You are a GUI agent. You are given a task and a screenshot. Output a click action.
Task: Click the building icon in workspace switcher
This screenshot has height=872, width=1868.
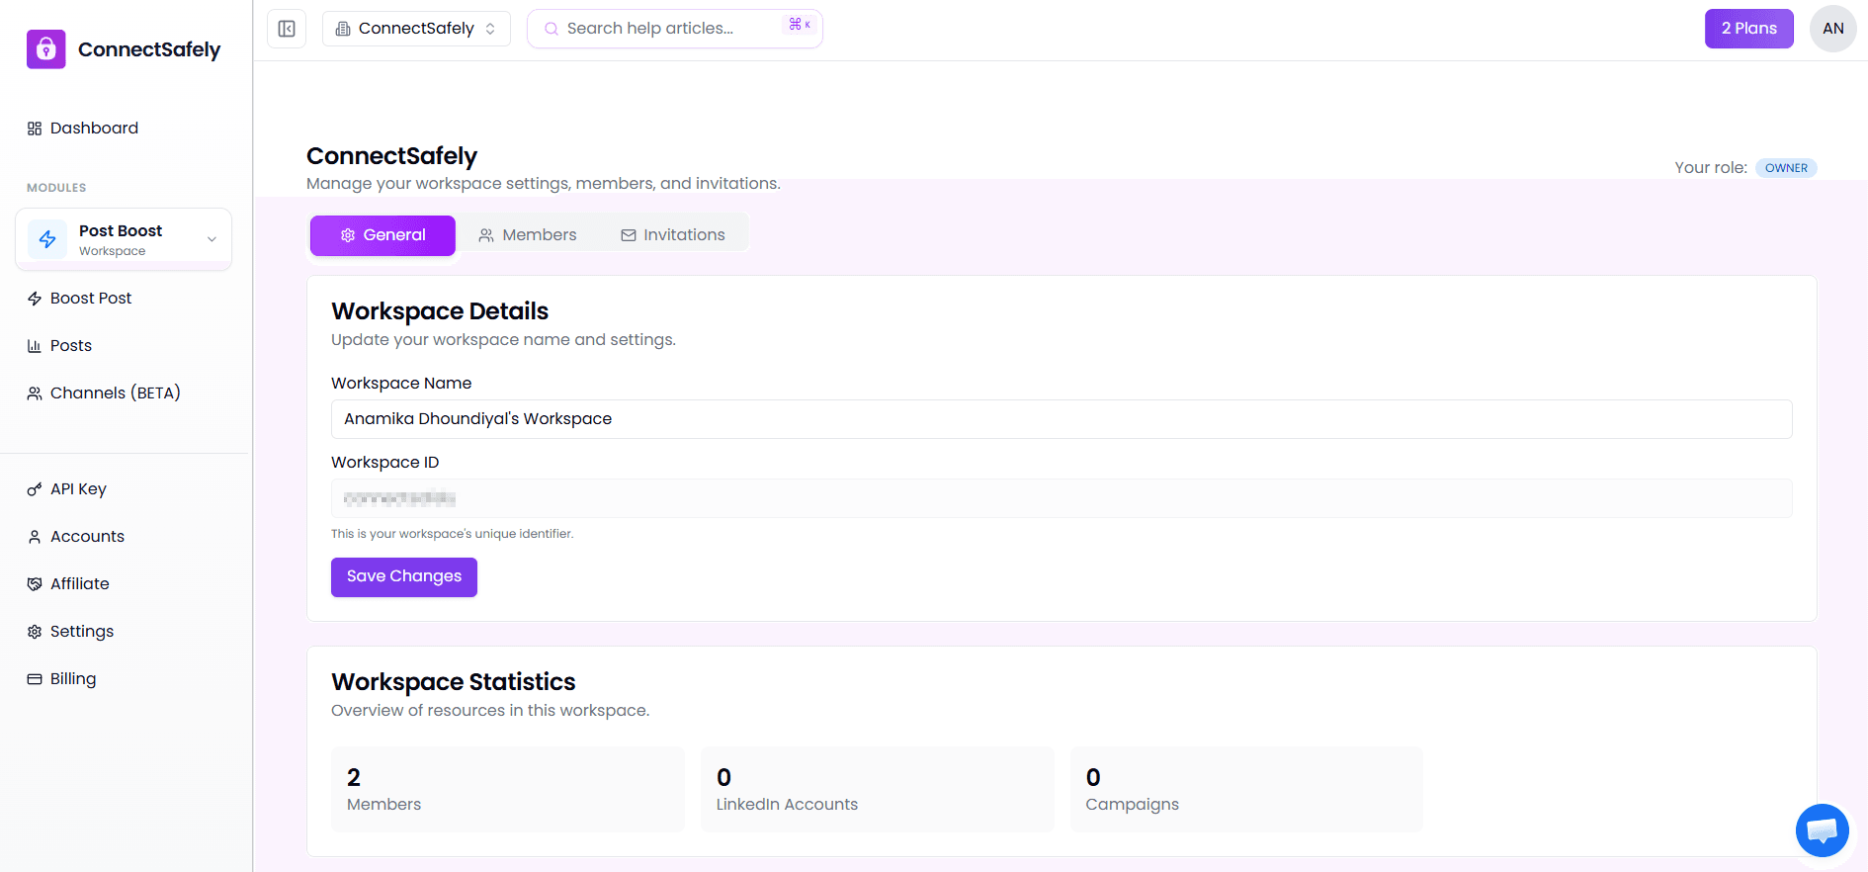click(x=343, y=29)
